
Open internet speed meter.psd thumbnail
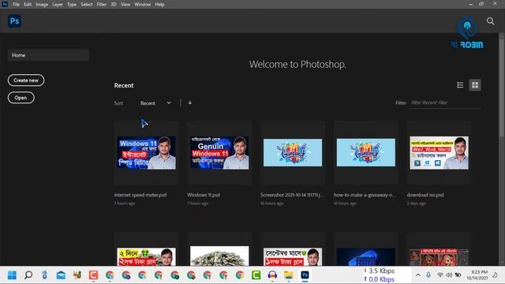tap(147, 152)
